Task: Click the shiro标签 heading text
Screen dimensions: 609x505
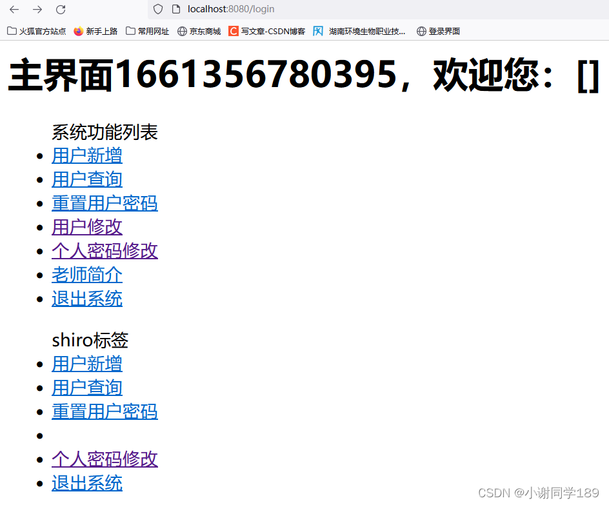Action: (90, 341)
